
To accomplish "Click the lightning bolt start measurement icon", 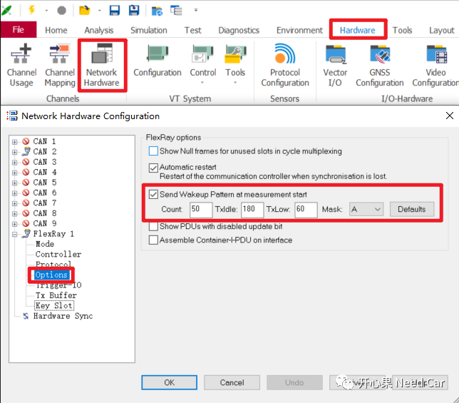I will (x=31, y=10).
